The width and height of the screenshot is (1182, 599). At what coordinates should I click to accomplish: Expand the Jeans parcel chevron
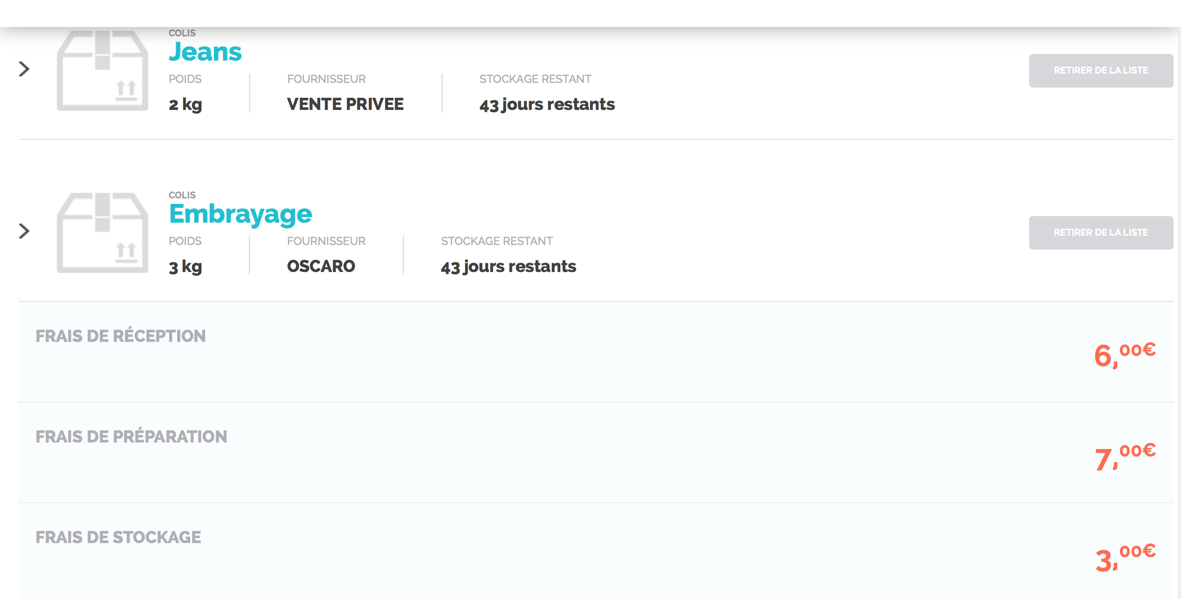pos(24,69)
